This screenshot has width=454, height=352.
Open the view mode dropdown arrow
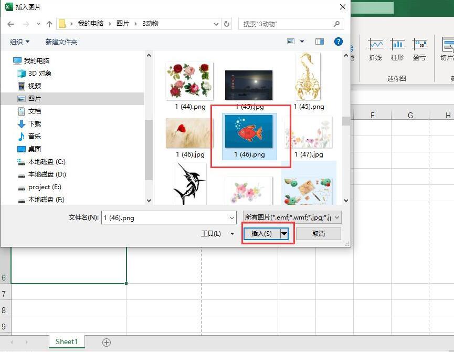tap(302, 42)
